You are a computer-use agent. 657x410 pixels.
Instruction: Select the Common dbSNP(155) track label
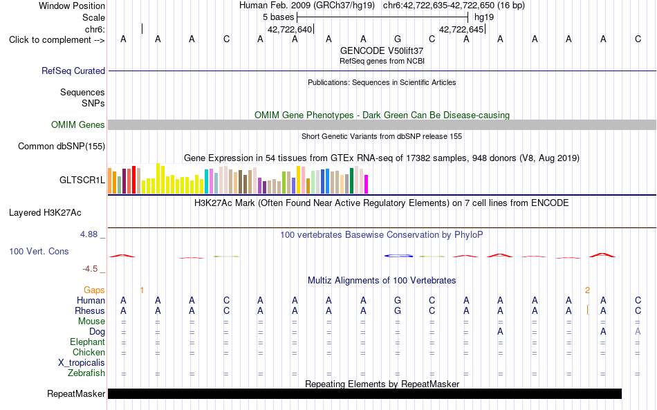point(61,146)
